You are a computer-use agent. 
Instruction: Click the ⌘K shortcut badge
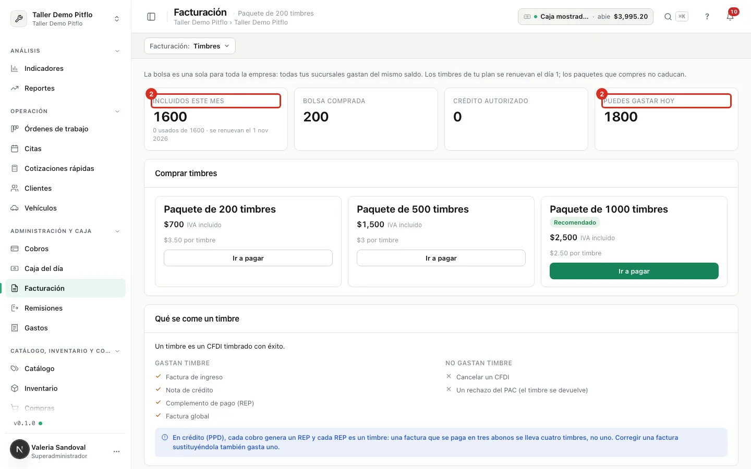[x=682, y=17]
